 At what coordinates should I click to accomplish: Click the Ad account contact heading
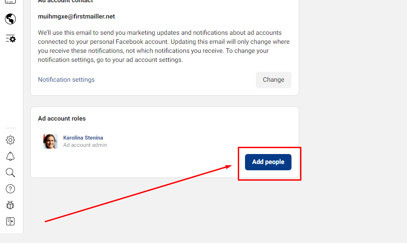pos(65,1)
